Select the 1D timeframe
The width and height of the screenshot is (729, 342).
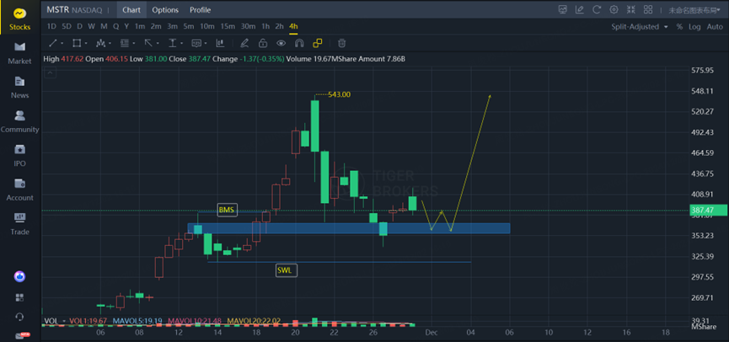click(x=51, y=26)
